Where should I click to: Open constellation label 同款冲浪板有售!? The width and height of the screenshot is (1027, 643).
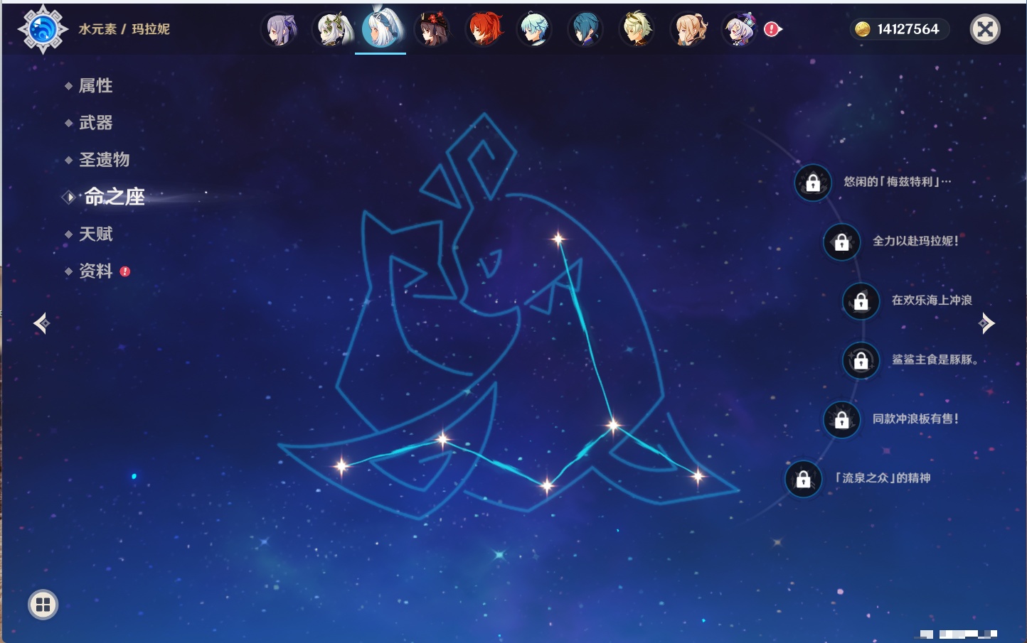click(916, 418)
